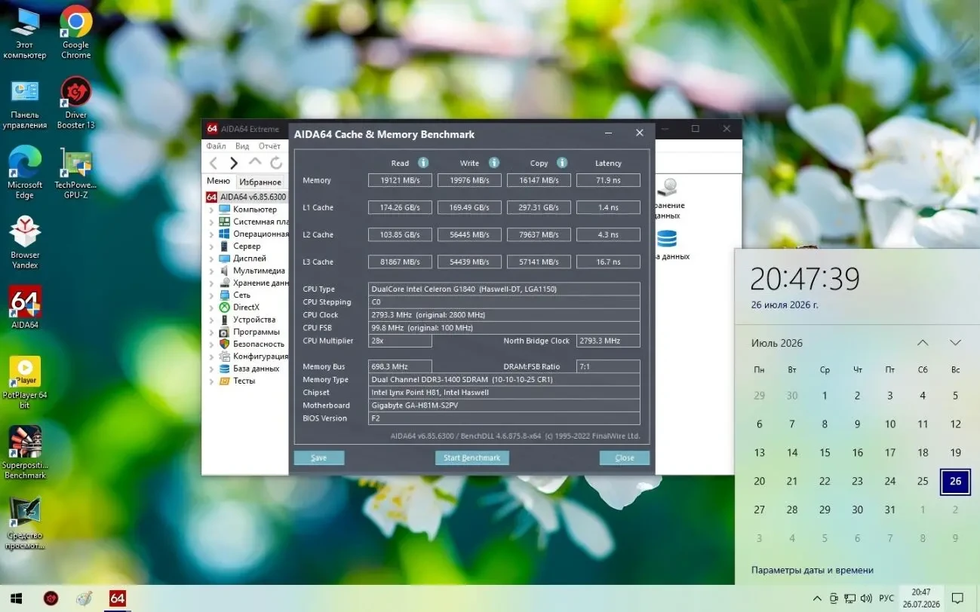980x612 pixels.
Task: Expand Мультимедиа tree node
Action: click(x=212, y=271)
